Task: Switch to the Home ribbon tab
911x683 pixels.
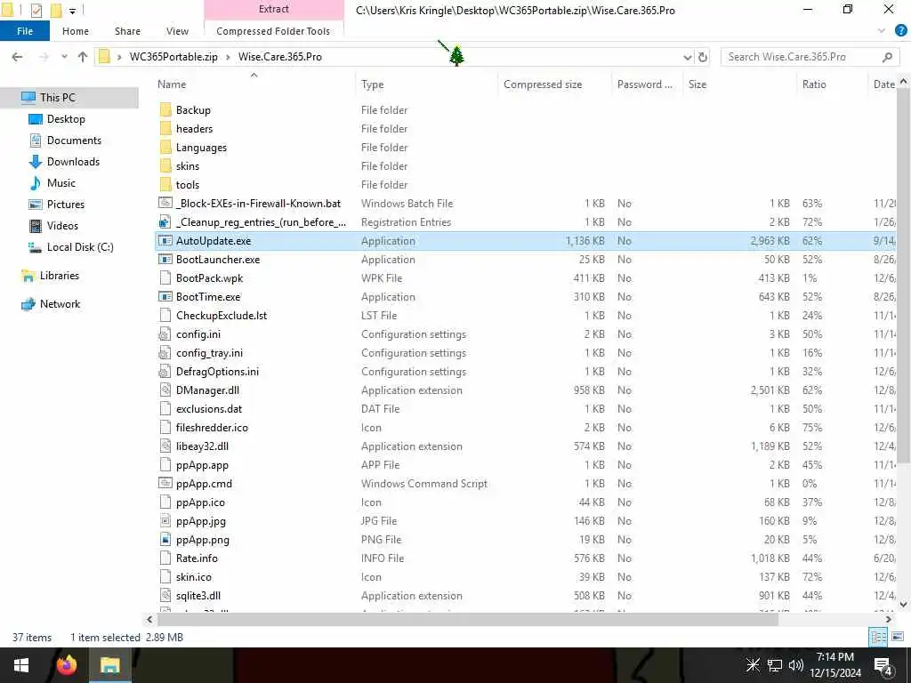Action: click(x=76, y=31)
